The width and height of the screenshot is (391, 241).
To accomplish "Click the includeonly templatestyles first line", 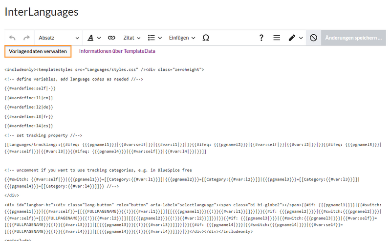I will pos(104,69).
